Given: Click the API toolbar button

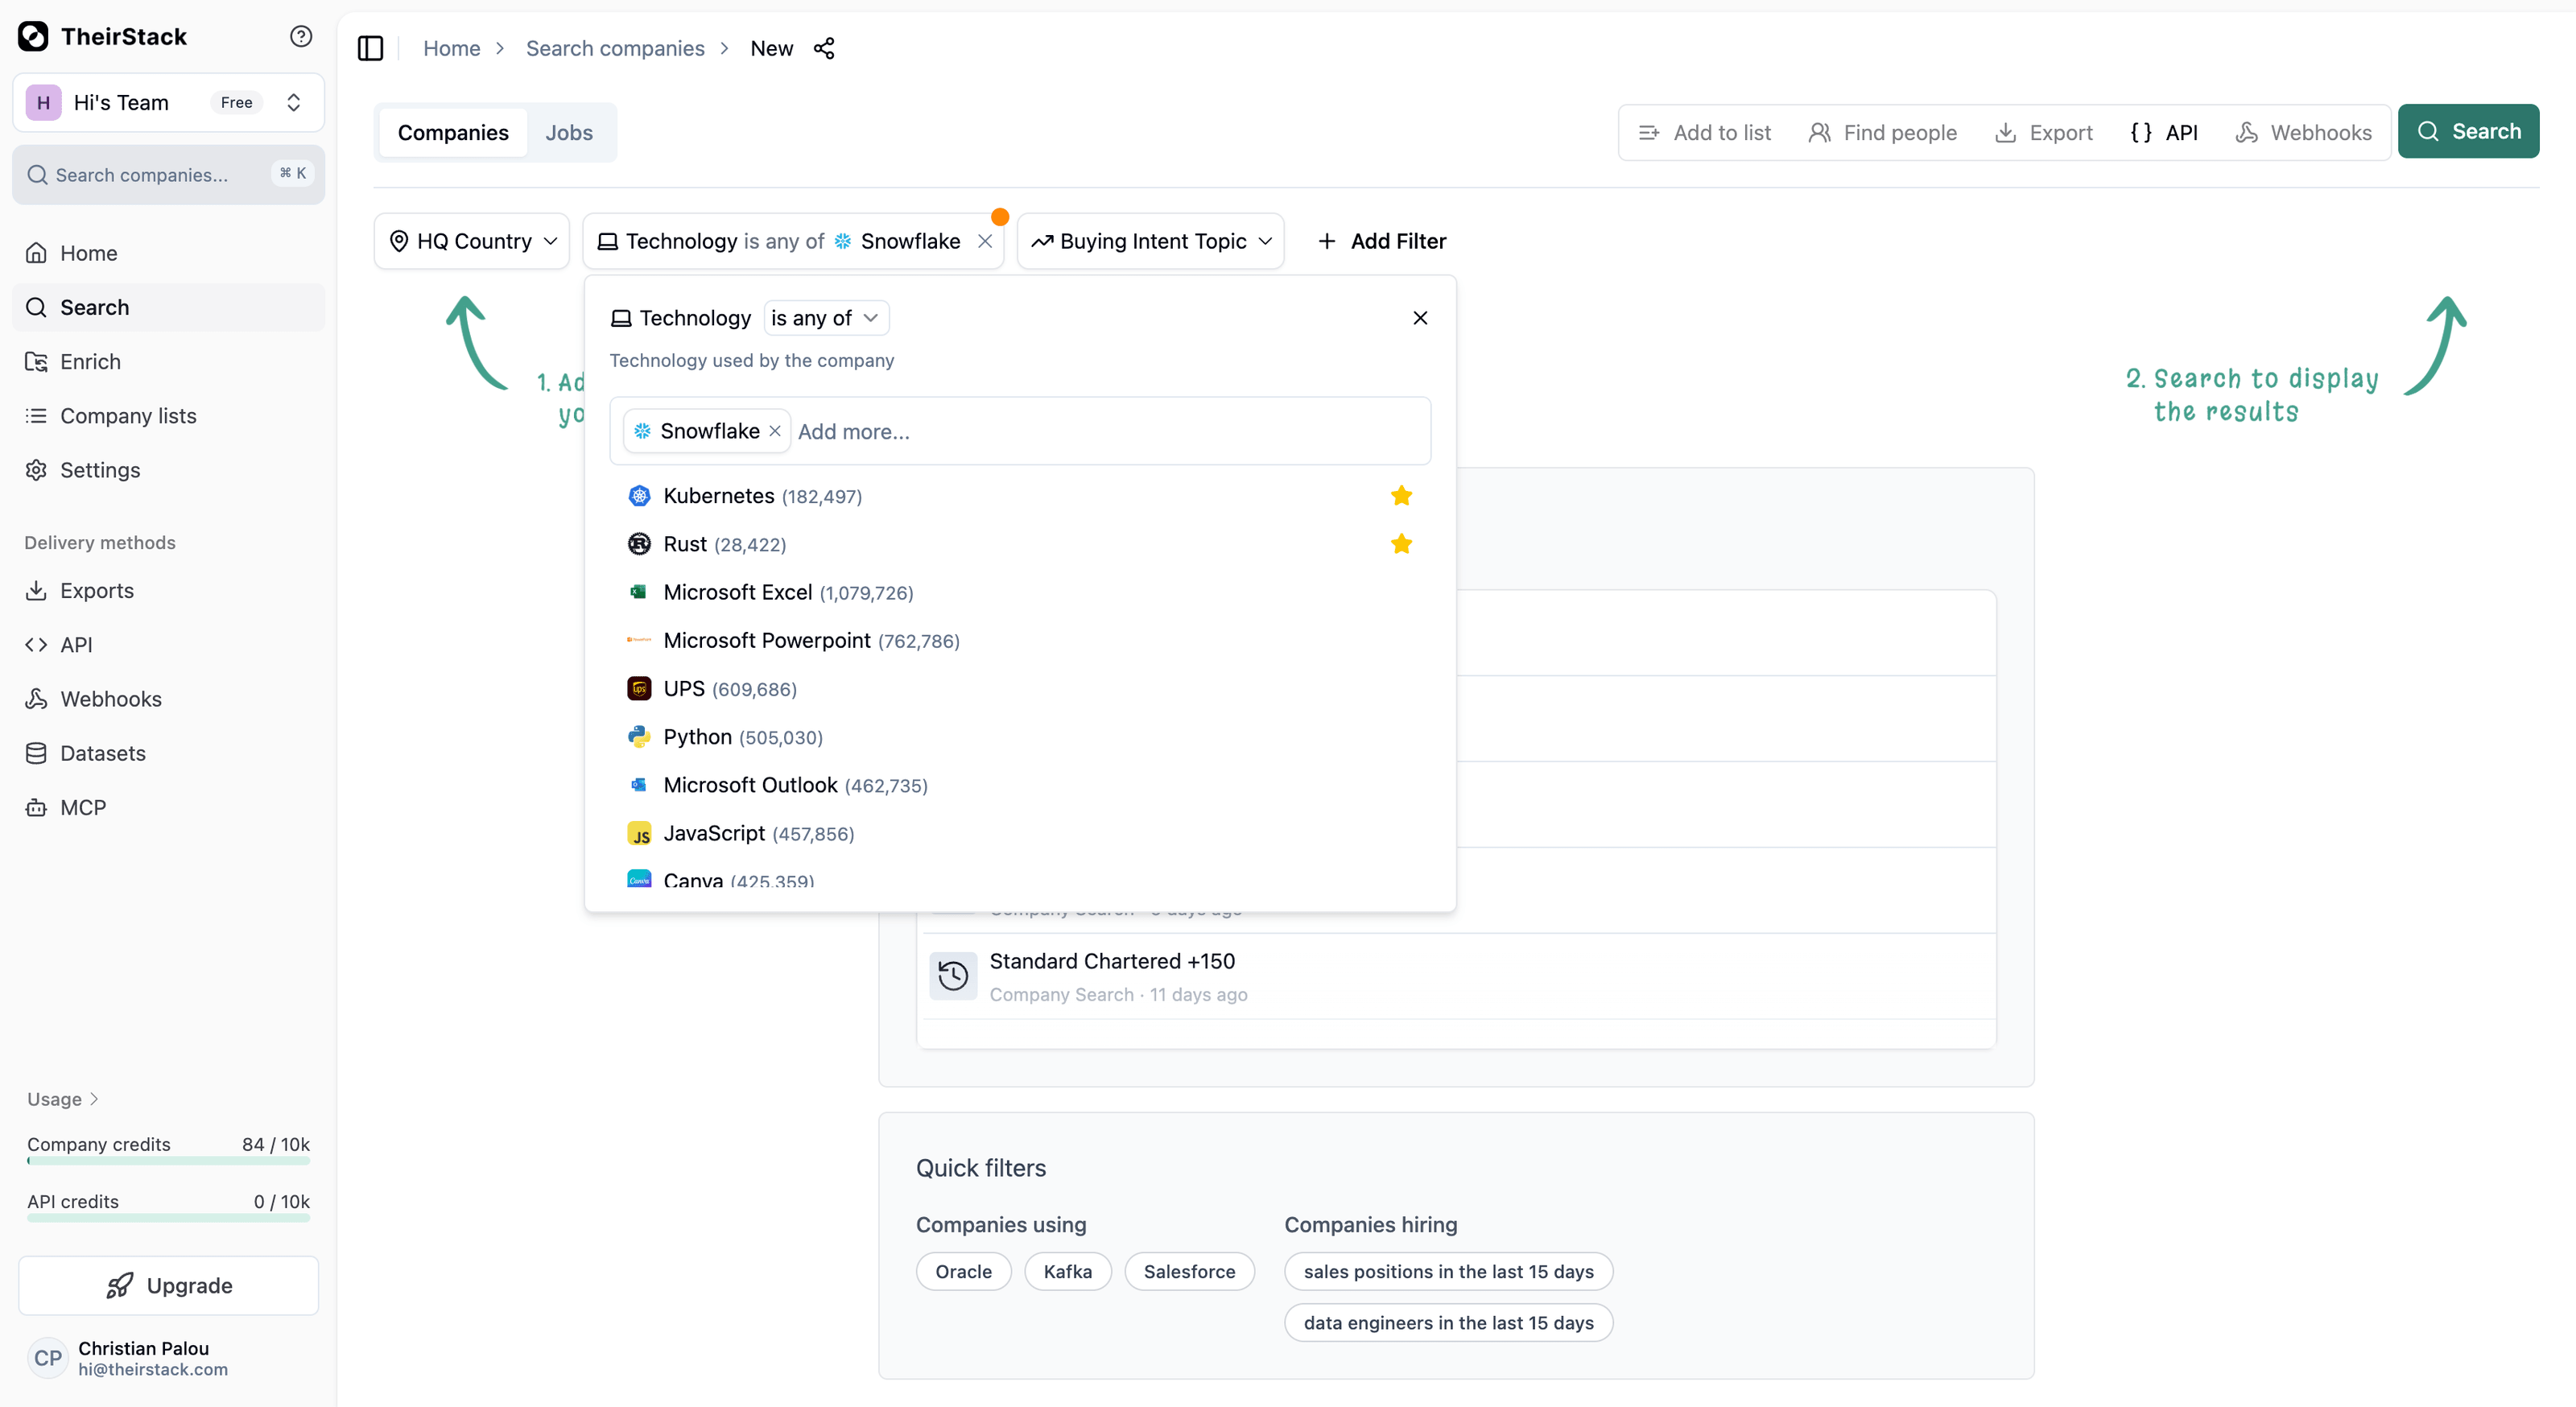Looking at the screenshot, I should coord(2164,133).
